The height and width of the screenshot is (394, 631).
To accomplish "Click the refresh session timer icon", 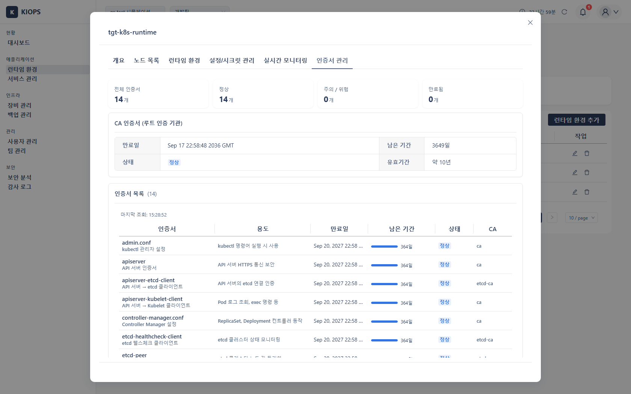I will tap(564, 12).
